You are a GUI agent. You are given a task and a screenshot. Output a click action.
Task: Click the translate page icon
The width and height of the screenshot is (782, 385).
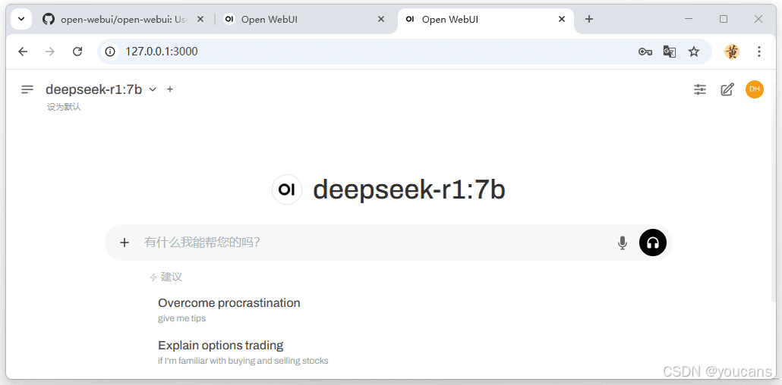[670, 52]
